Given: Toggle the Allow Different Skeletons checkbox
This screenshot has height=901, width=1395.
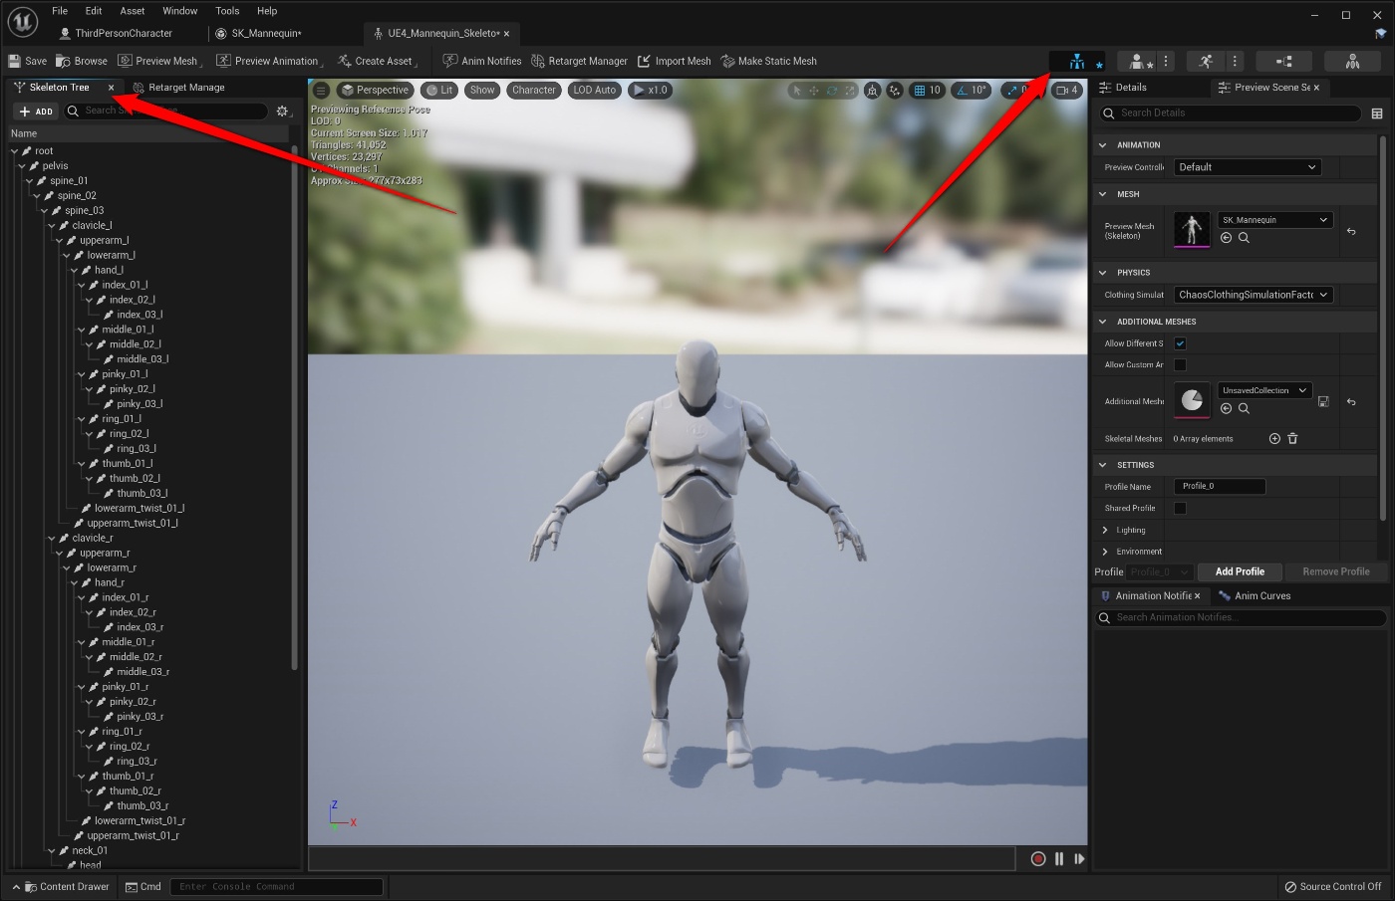Looking at the screenshot, I should click(x=1180, y=342).
